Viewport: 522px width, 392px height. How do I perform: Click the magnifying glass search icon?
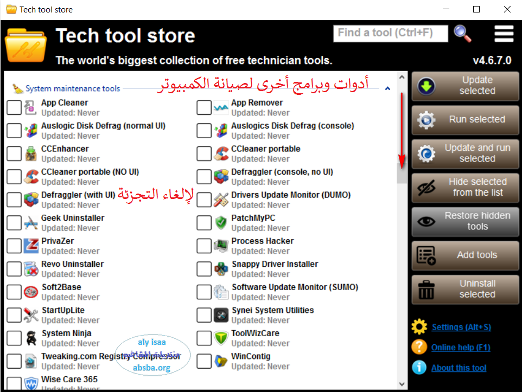462,34
